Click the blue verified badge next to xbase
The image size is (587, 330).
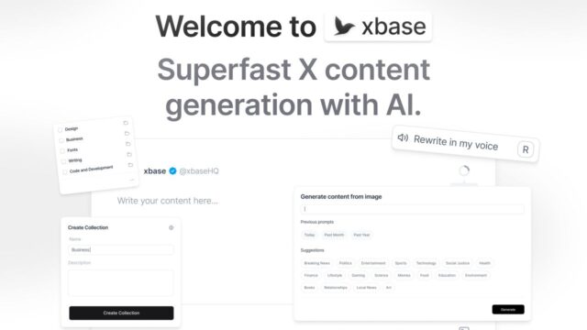[172, 171]
